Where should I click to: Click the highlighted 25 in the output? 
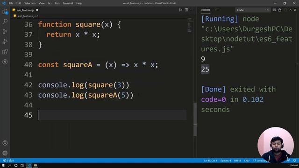tap(205, 69)
